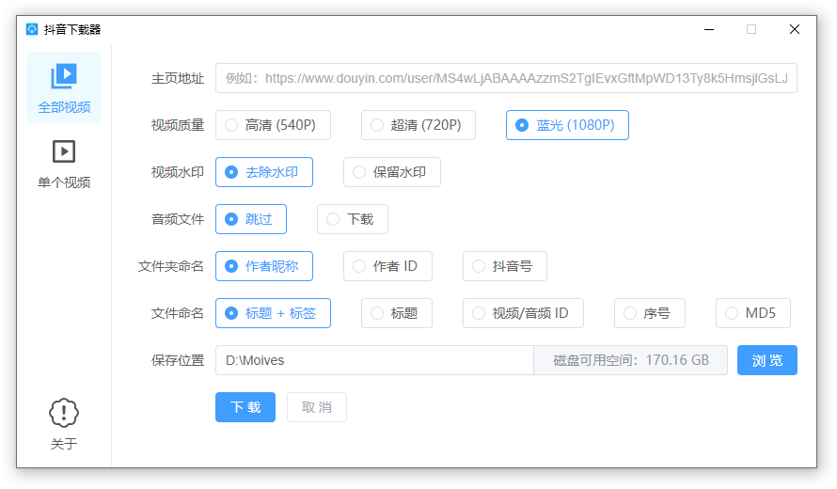The image size is (837, 489).
Task: Name files by 序号
Action: pyautogui.click(x=649, y=313)
